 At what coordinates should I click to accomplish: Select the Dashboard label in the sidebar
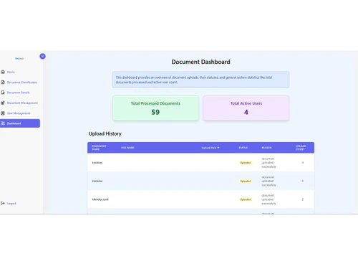click(x=14, y=123)
